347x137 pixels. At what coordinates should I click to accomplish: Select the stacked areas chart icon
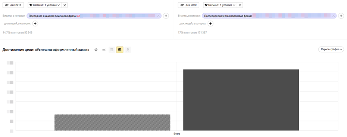tap(112, 50)
